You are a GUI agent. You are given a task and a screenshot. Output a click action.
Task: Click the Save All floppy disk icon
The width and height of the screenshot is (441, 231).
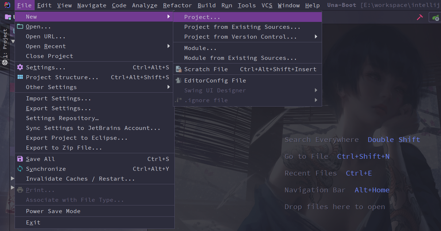coord(20,159)
